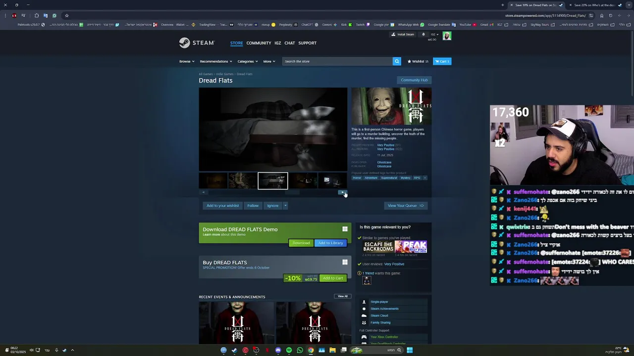Click the Community Hub button
Viewport: 634px width, 356px height.
pos(414,80)
